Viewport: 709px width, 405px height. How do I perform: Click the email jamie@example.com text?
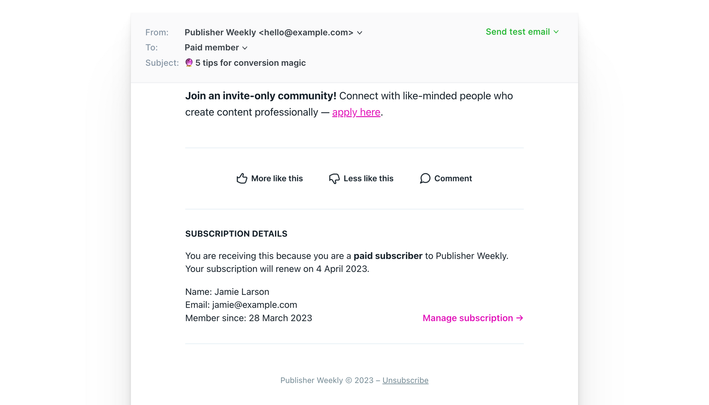(x=255, y=305)
